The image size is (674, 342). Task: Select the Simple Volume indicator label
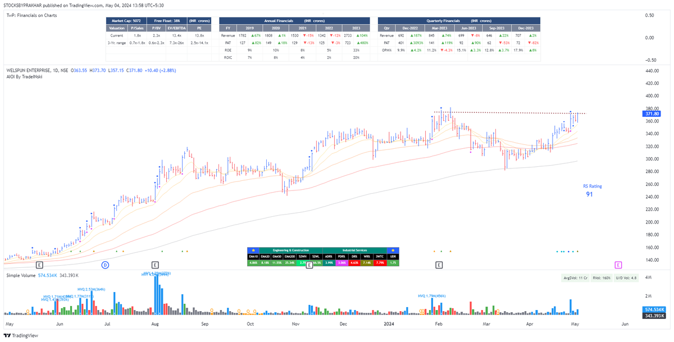click(x=21, y=276)
